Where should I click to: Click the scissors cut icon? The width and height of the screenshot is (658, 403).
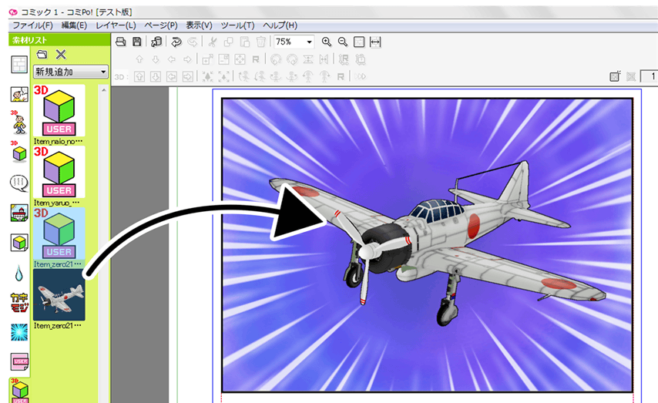coord(213,42)
